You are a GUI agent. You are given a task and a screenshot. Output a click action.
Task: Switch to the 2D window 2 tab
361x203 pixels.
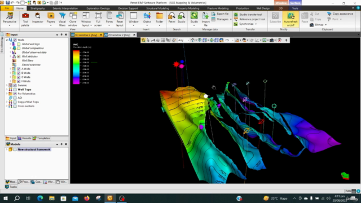pyautogui.click(x=120, y=35)
